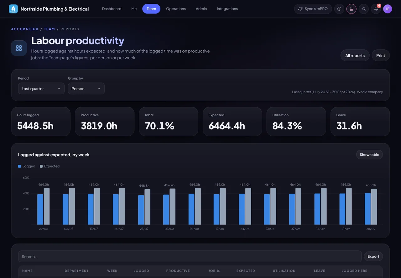Click the Leave 31.6h card
The width and height of the screenshot is (401, 278).
[360, 122]
